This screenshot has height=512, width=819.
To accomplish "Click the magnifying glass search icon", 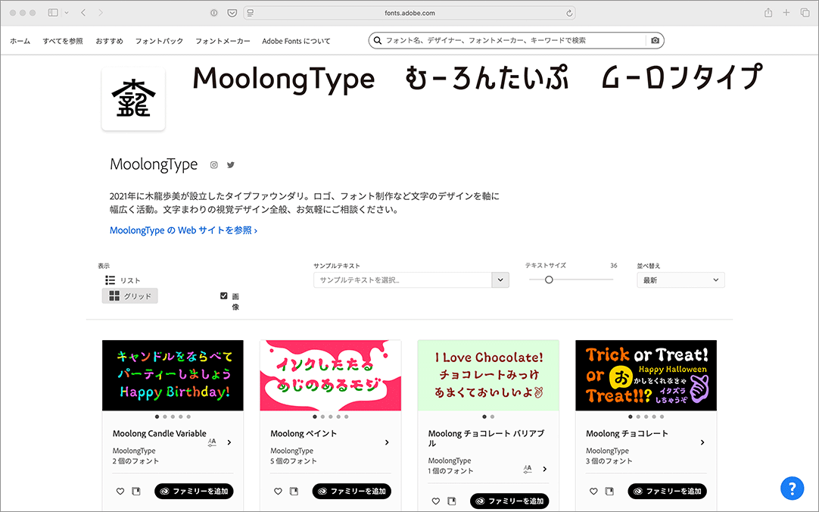I will click(377, 40).
